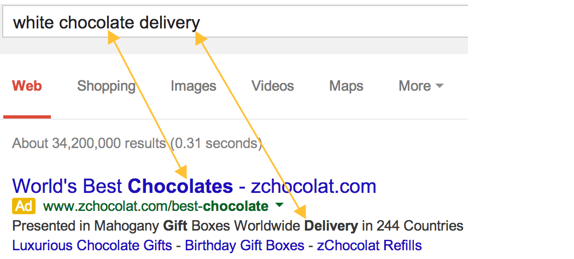The width and height of the screenshot is (574, 259).
Task: Open the green triangle beside zchocolat URL
Action: pyautogui.click(x=279, y=205)
